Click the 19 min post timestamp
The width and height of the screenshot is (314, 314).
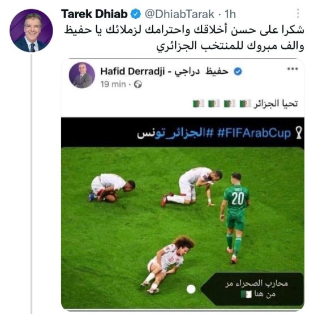pos(113,84)
